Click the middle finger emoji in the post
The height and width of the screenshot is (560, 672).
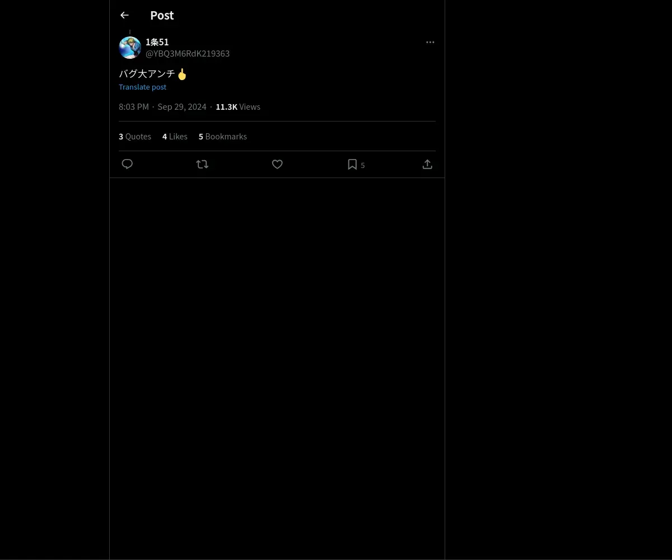[x=182, y=73]
